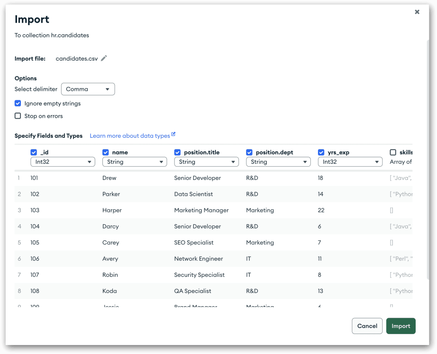Click the pencil icon to edit import file

tap(104, 58)
